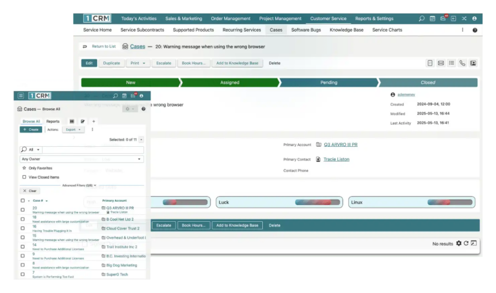Click top Add to Knowledge Base button
The height and width of the screenshot is (293, 496).
[237, 63]
